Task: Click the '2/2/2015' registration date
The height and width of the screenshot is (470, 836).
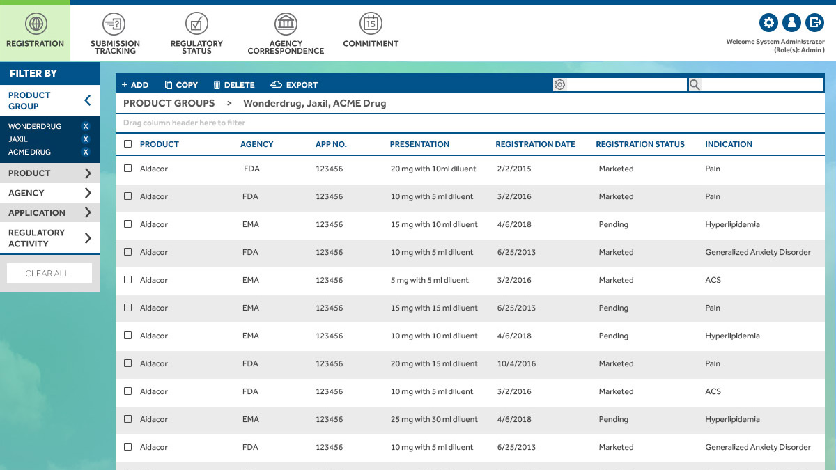Action: tap(514, 169)
